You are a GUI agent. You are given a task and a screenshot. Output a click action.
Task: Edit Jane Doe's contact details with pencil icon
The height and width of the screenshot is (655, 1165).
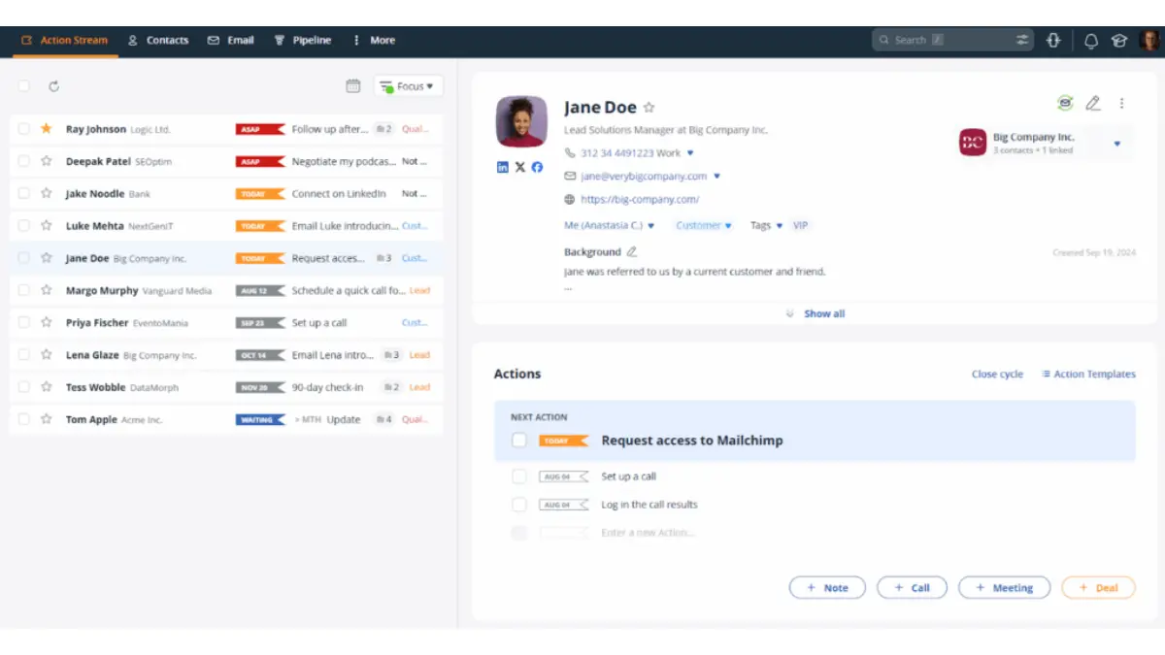click(1093, 102)
